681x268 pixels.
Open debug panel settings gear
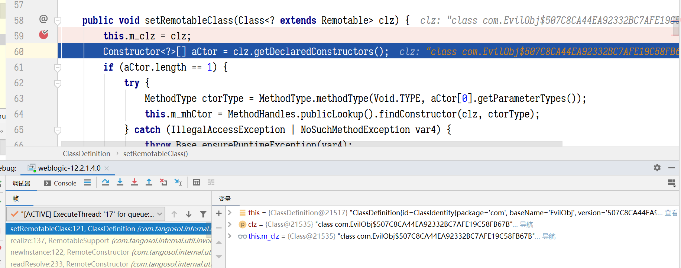pyautogui.click(x=657, y=168)
